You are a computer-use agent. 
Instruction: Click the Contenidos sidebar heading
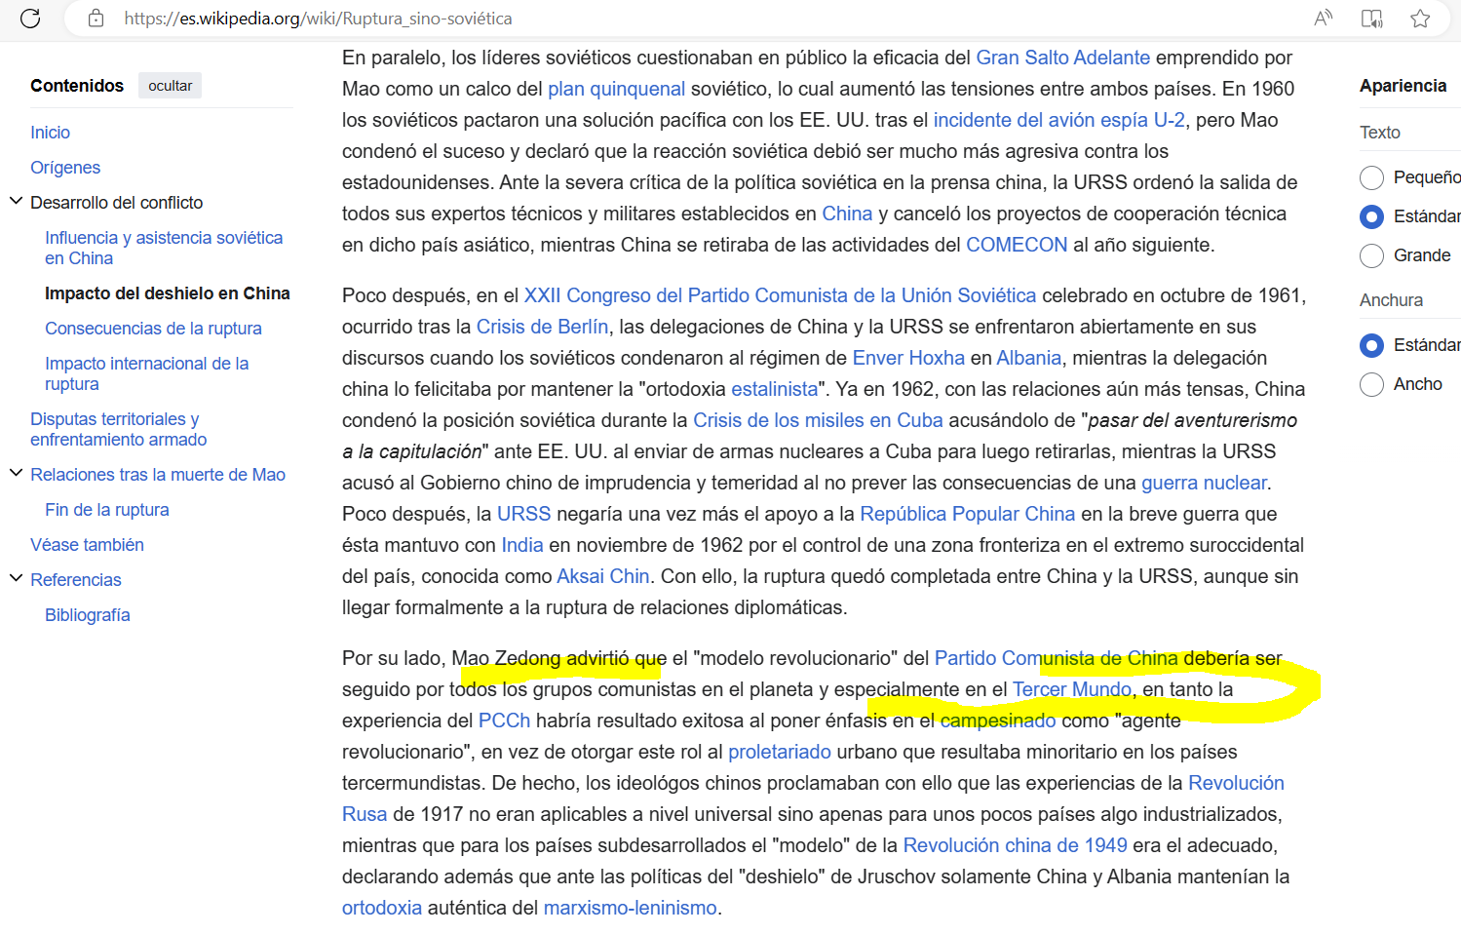tap(77, 86)
